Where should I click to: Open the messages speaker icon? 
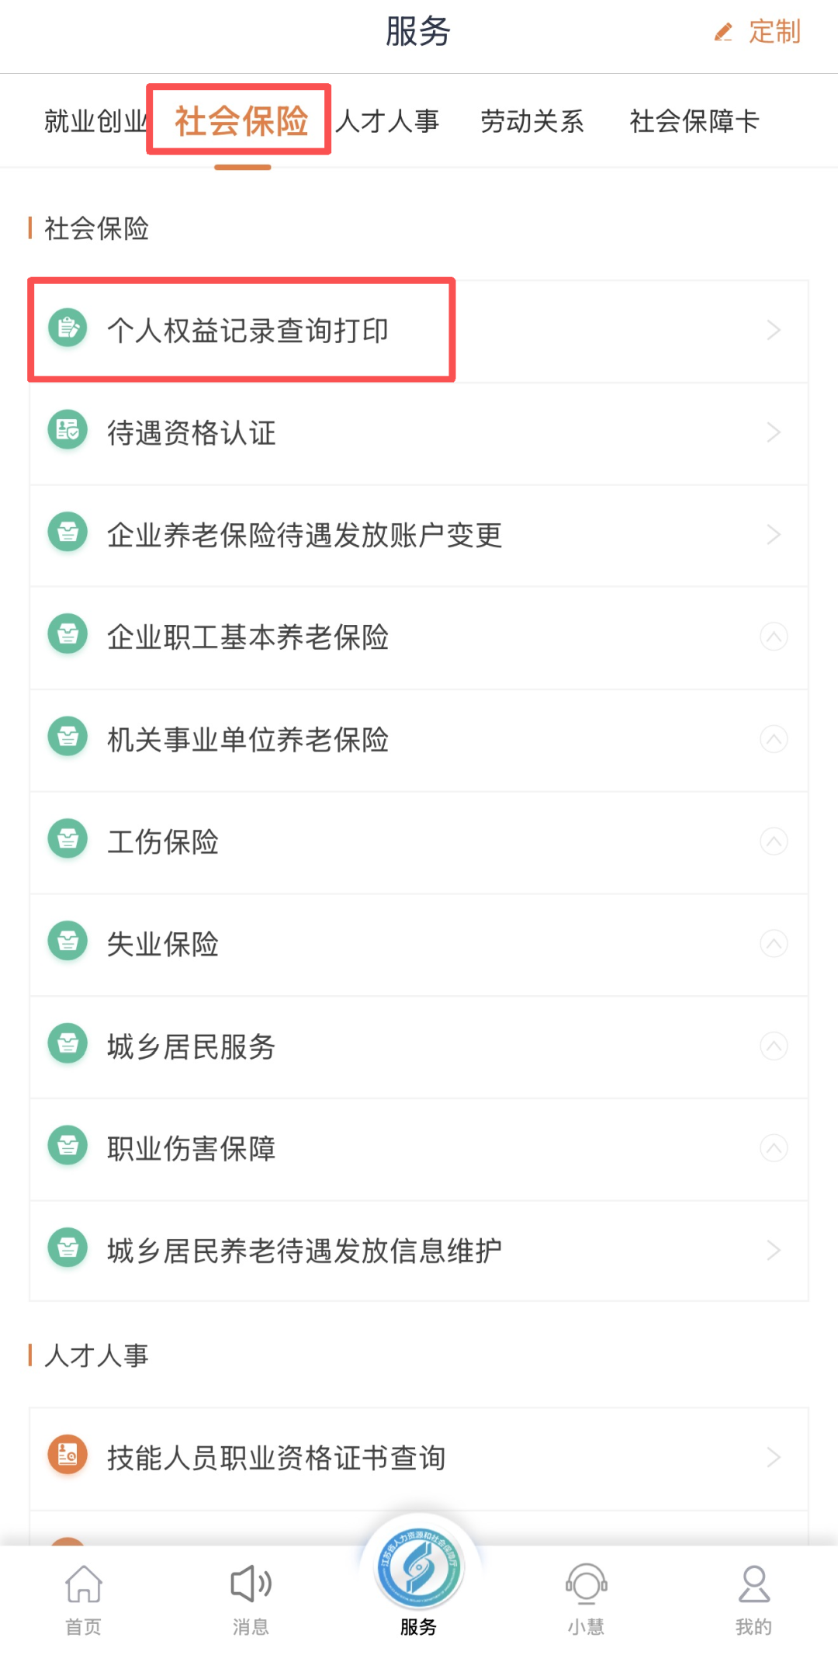[x=251, y=1584]
